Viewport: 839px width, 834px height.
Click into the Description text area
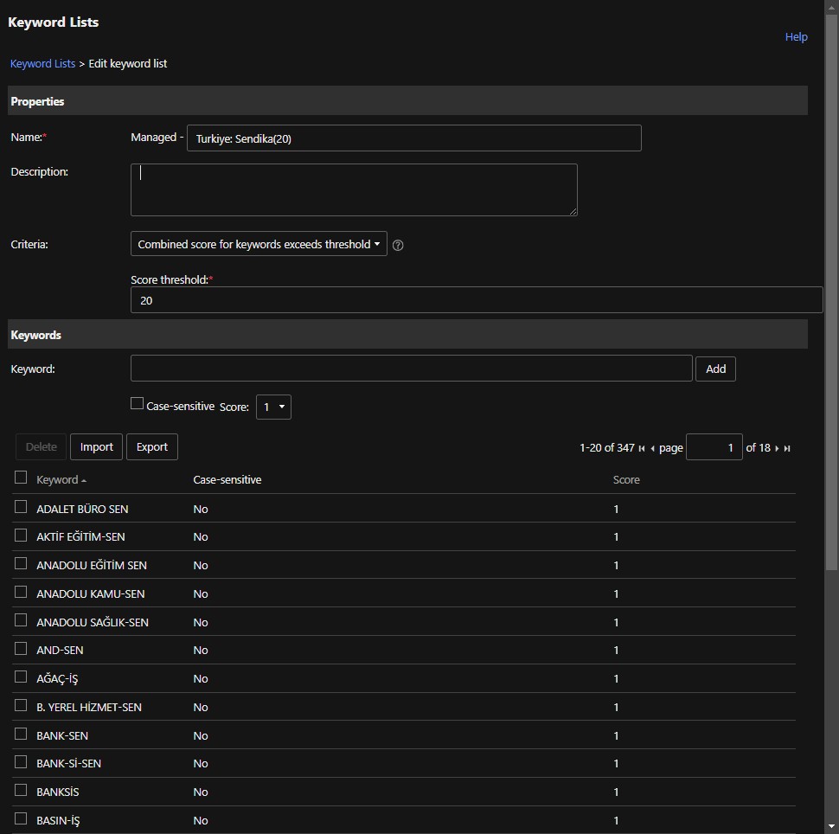[353, 189]
